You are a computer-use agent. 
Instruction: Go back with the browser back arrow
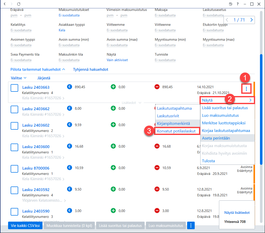coord(5,4)
